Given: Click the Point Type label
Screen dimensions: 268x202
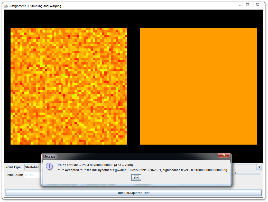Looking at the screenshot, I should pyautogui.click(x=13, y=167).
